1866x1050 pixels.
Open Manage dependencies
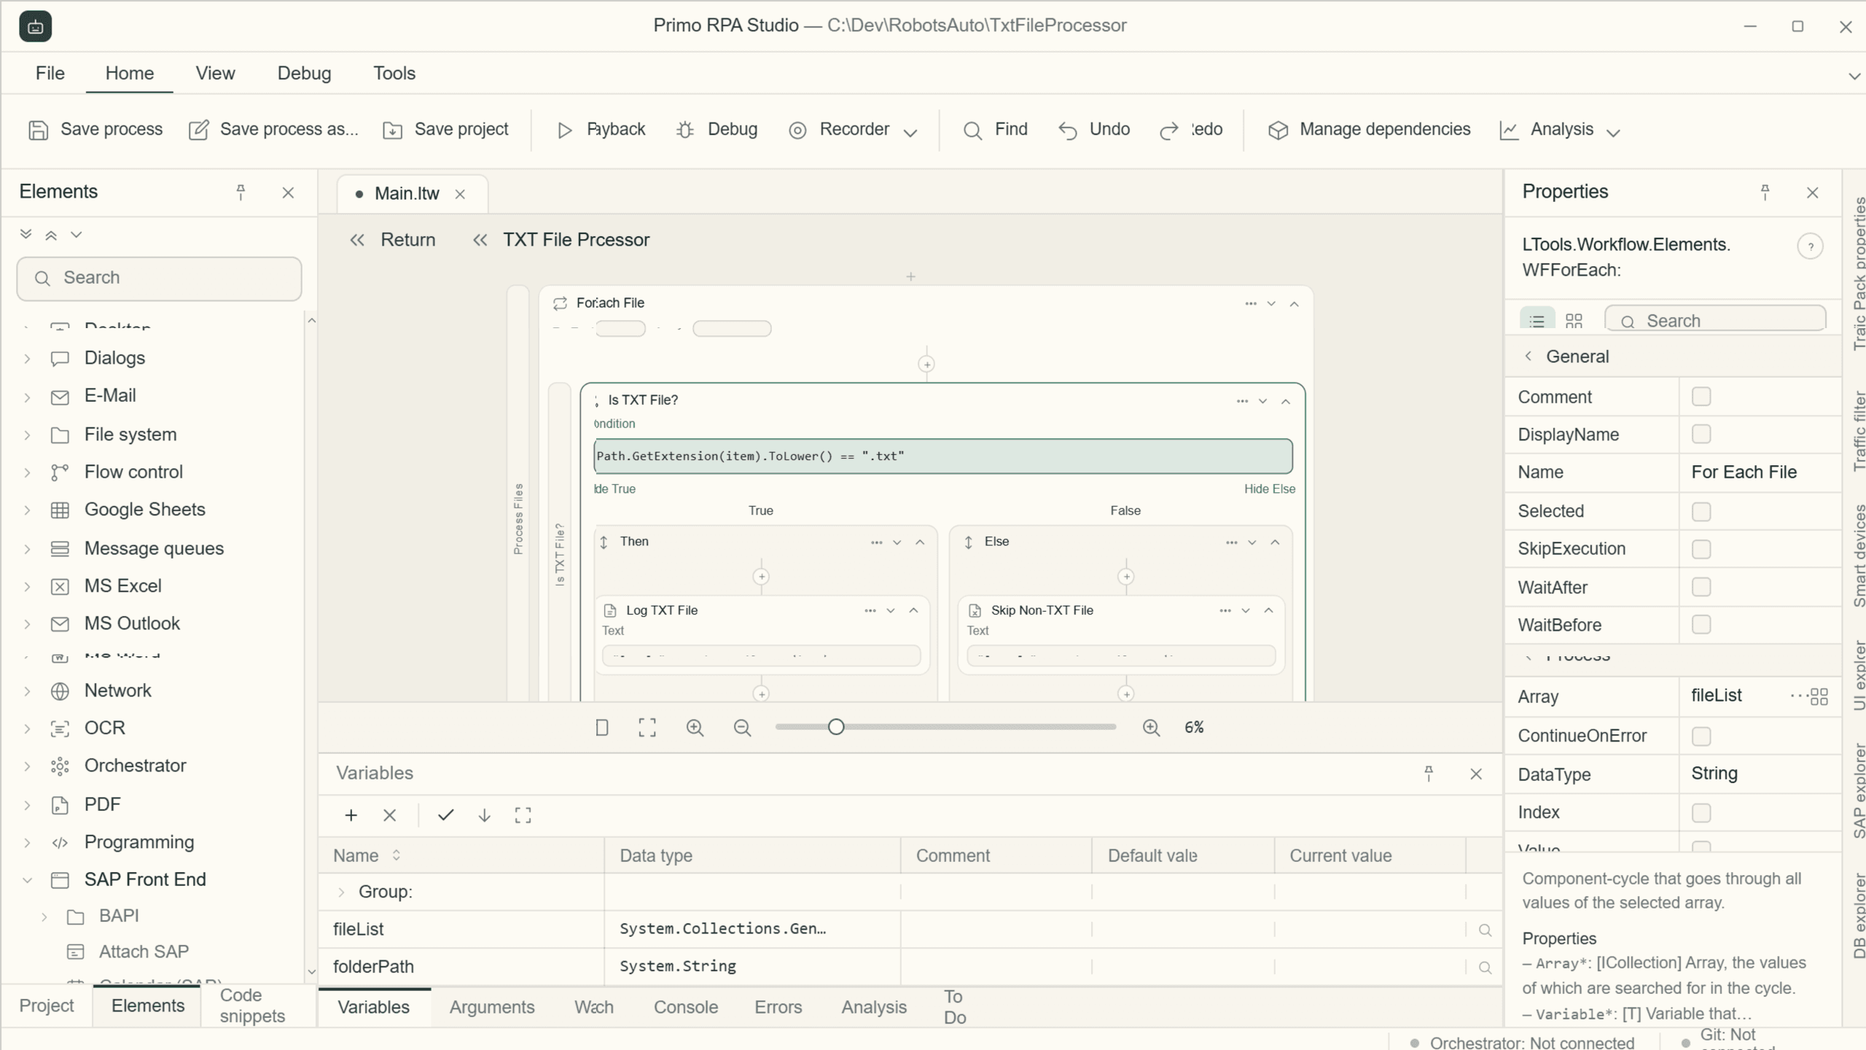pos(1370,130)
